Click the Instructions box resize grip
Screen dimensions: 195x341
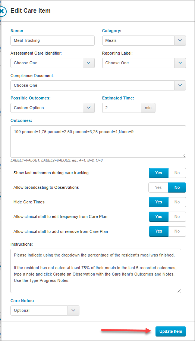pos(179,291)
